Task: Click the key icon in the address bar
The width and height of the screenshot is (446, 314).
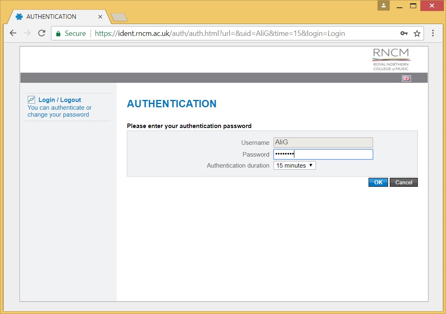Action: (404, 33)
